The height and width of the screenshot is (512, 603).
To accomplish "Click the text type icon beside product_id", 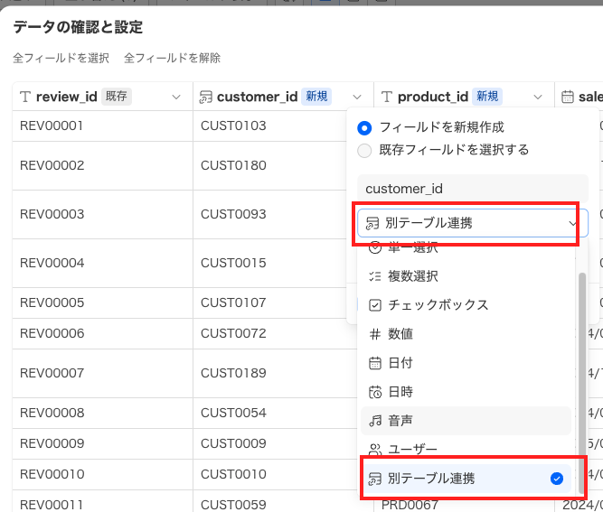I will [x=387, y=97].
